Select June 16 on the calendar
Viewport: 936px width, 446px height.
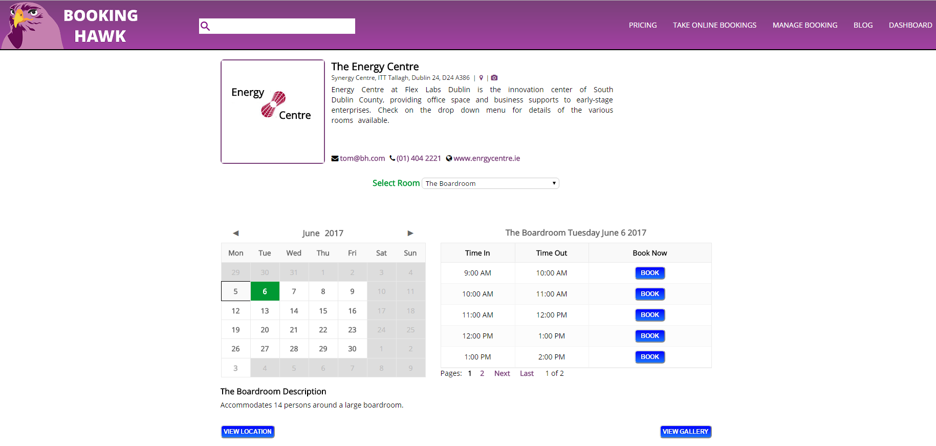[x=353, y=311]
